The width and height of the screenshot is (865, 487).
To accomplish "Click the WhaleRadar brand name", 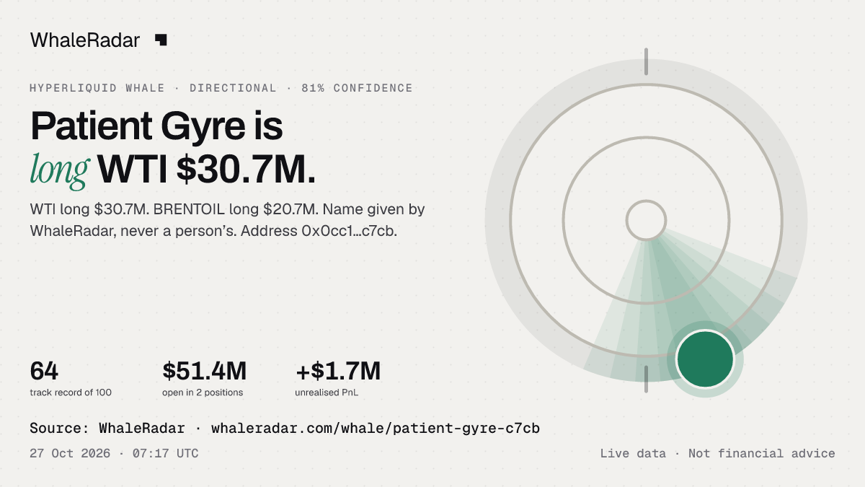I will pyautogui.click(x=85, y=40).
